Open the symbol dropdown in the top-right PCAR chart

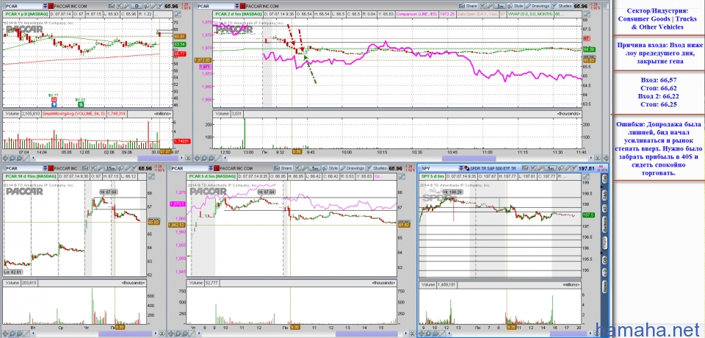237,7
